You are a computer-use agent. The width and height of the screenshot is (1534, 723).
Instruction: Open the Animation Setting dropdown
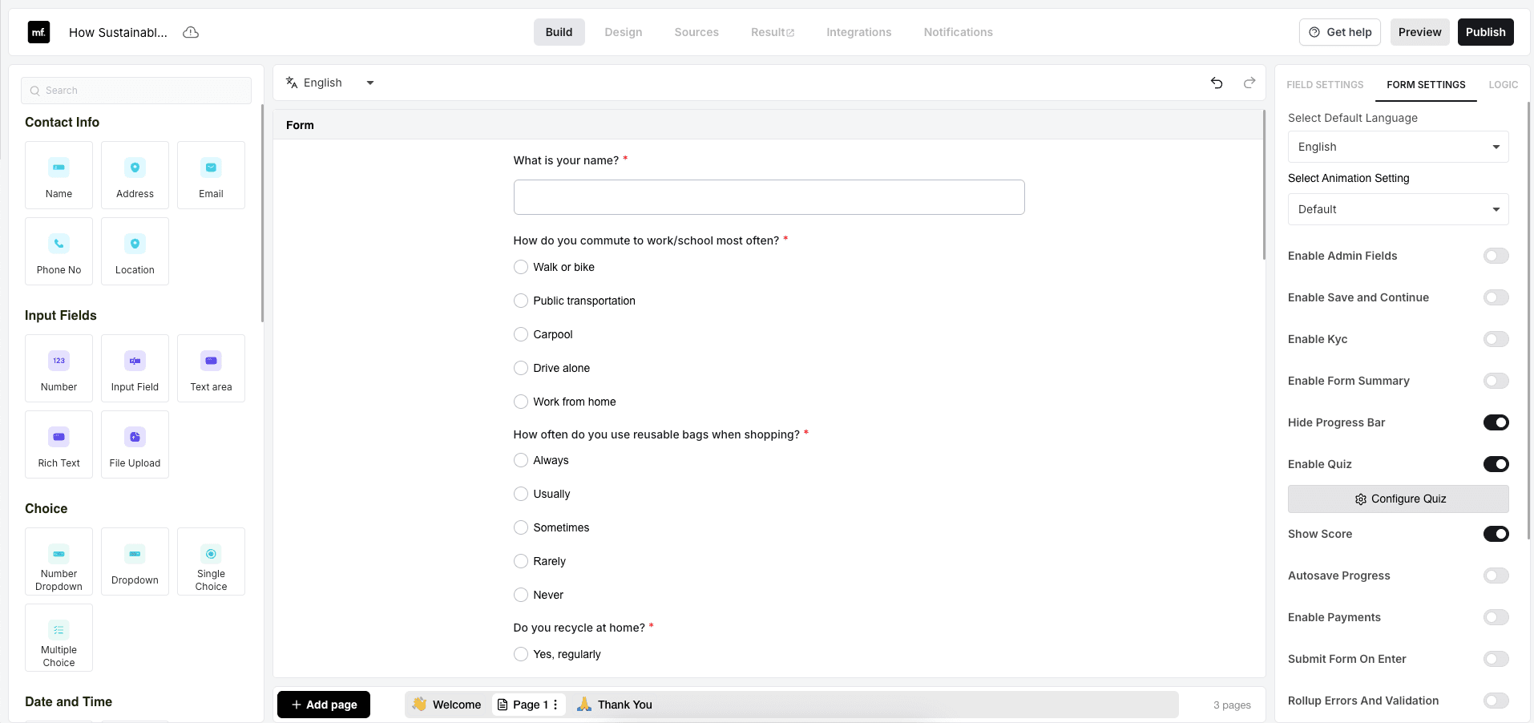1397,209
